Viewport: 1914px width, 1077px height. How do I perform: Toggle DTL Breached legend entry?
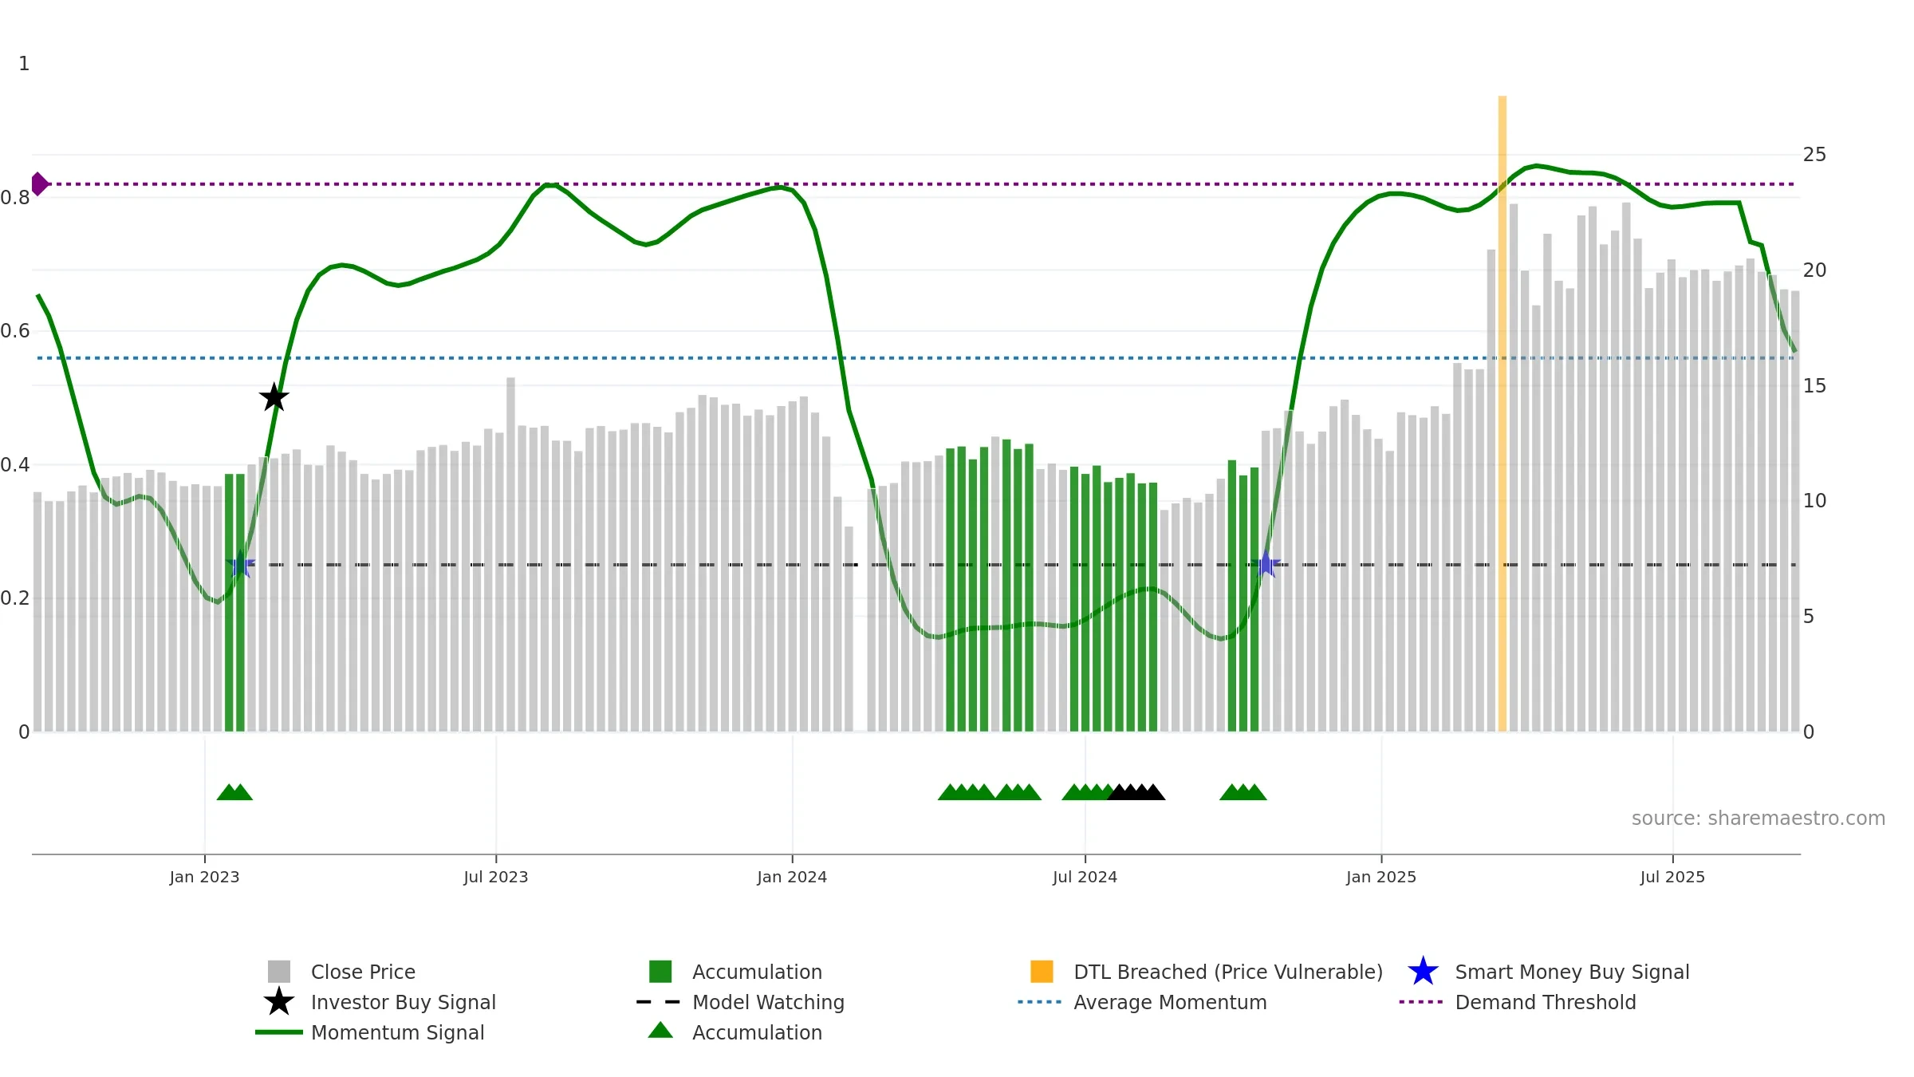[1227, 972]
